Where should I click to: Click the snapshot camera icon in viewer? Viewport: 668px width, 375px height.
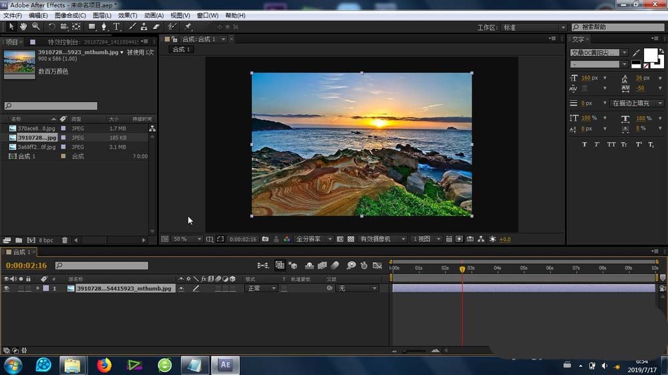pos(266,239)
